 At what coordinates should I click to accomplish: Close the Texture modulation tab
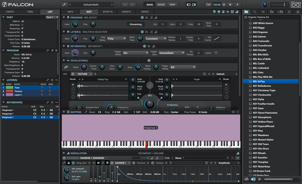148,163
